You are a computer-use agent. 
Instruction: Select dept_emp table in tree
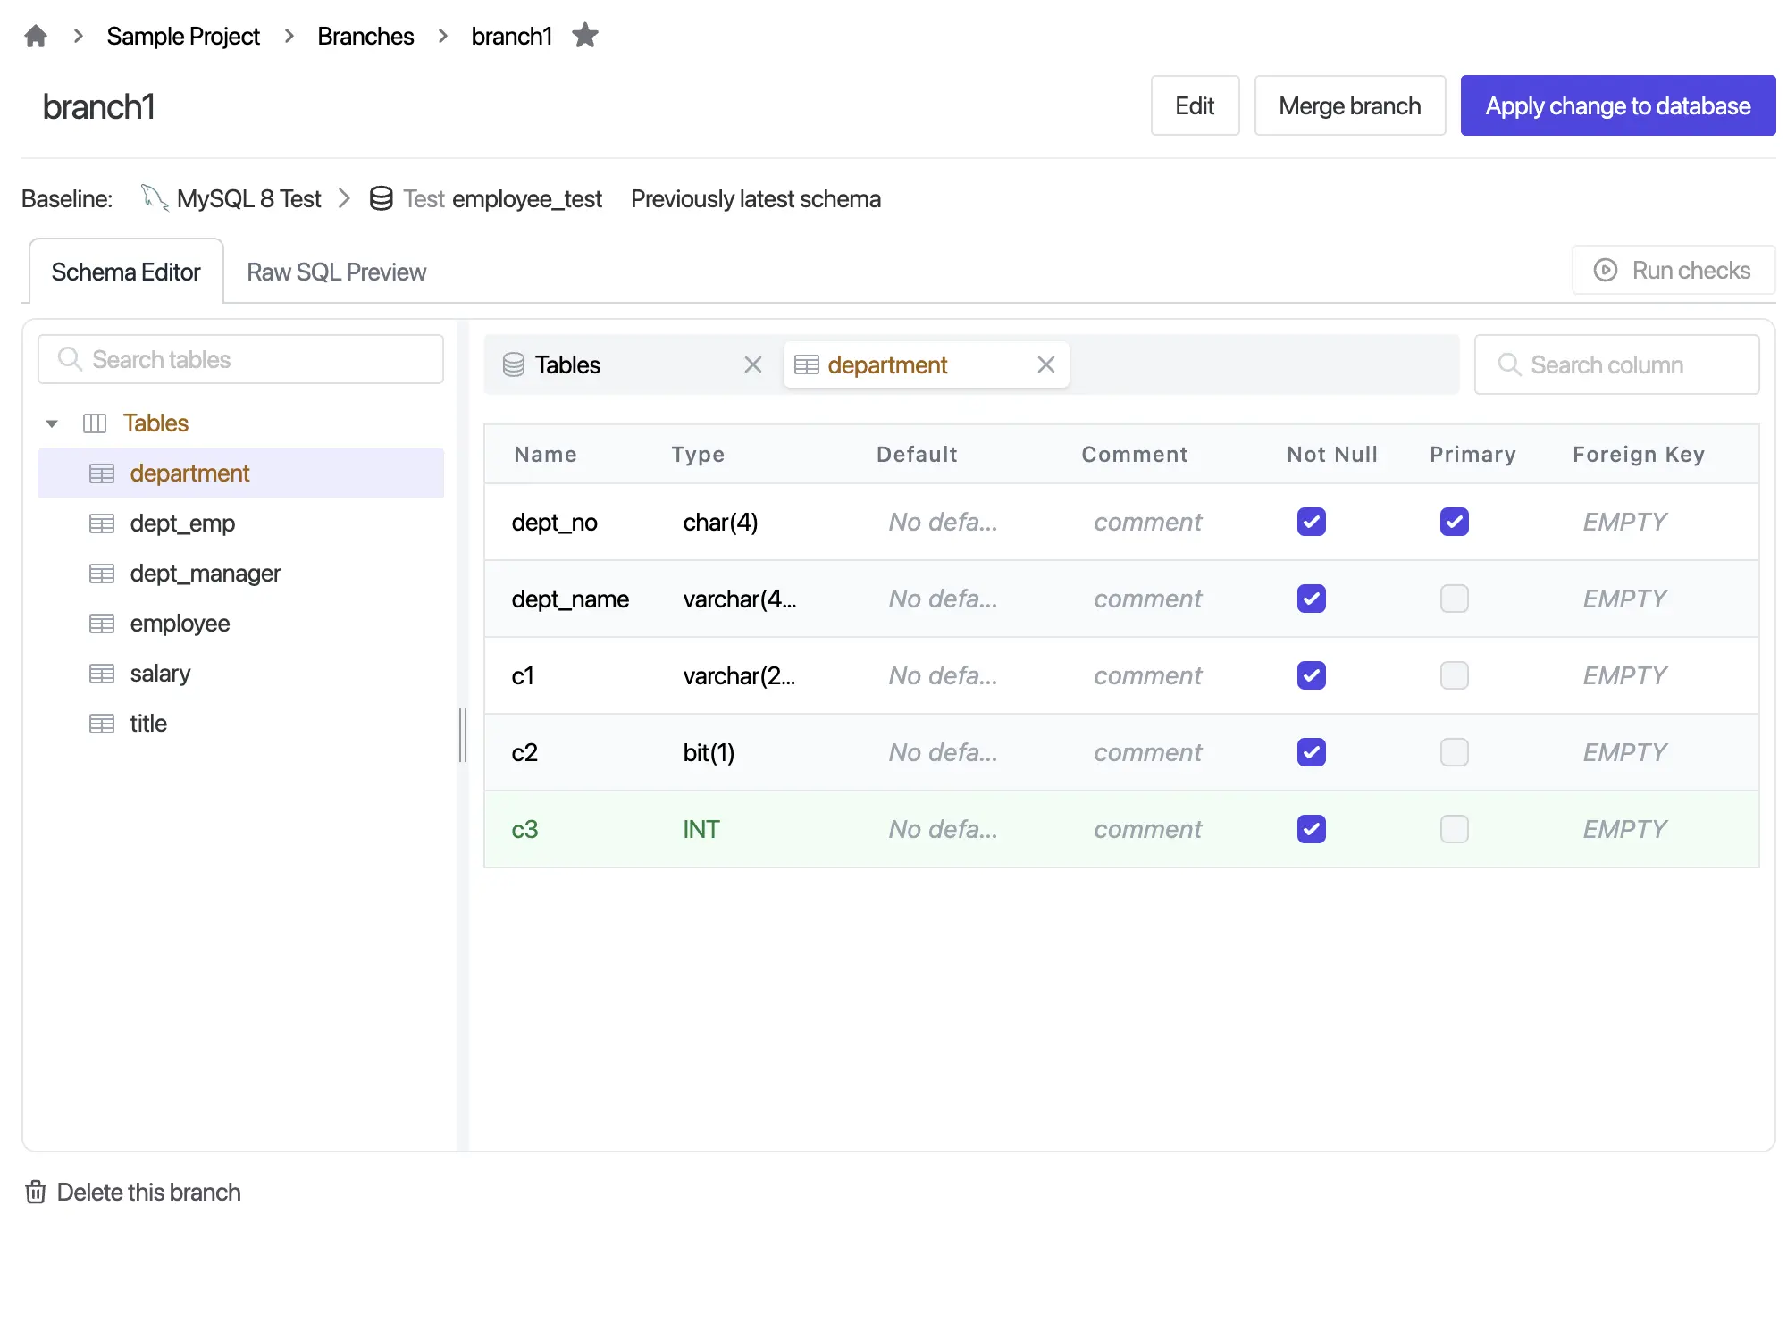point(240,523)
